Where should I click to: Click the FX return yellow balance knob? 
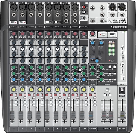coord(92,89)
